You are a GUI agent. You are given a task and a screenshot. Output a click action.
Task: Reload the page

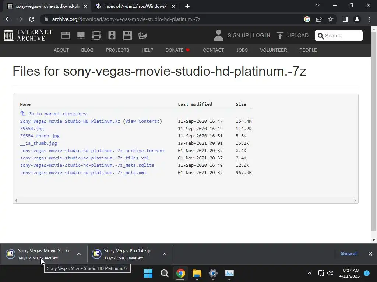pos(32,19)
